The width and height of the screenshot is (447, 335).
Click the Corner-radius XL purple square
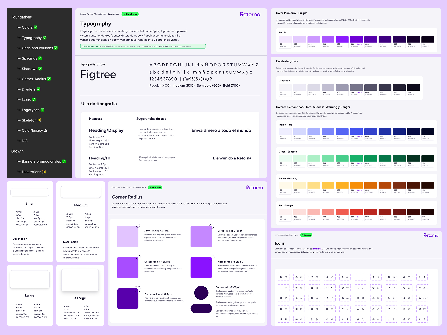click(128, 298)
